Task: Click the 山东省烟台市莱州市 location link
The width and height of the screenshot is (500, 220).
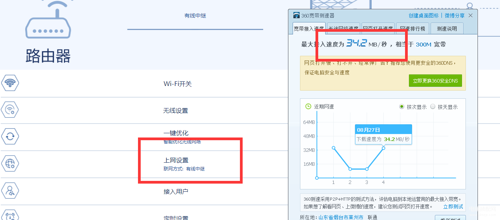Action: [341, 218]
